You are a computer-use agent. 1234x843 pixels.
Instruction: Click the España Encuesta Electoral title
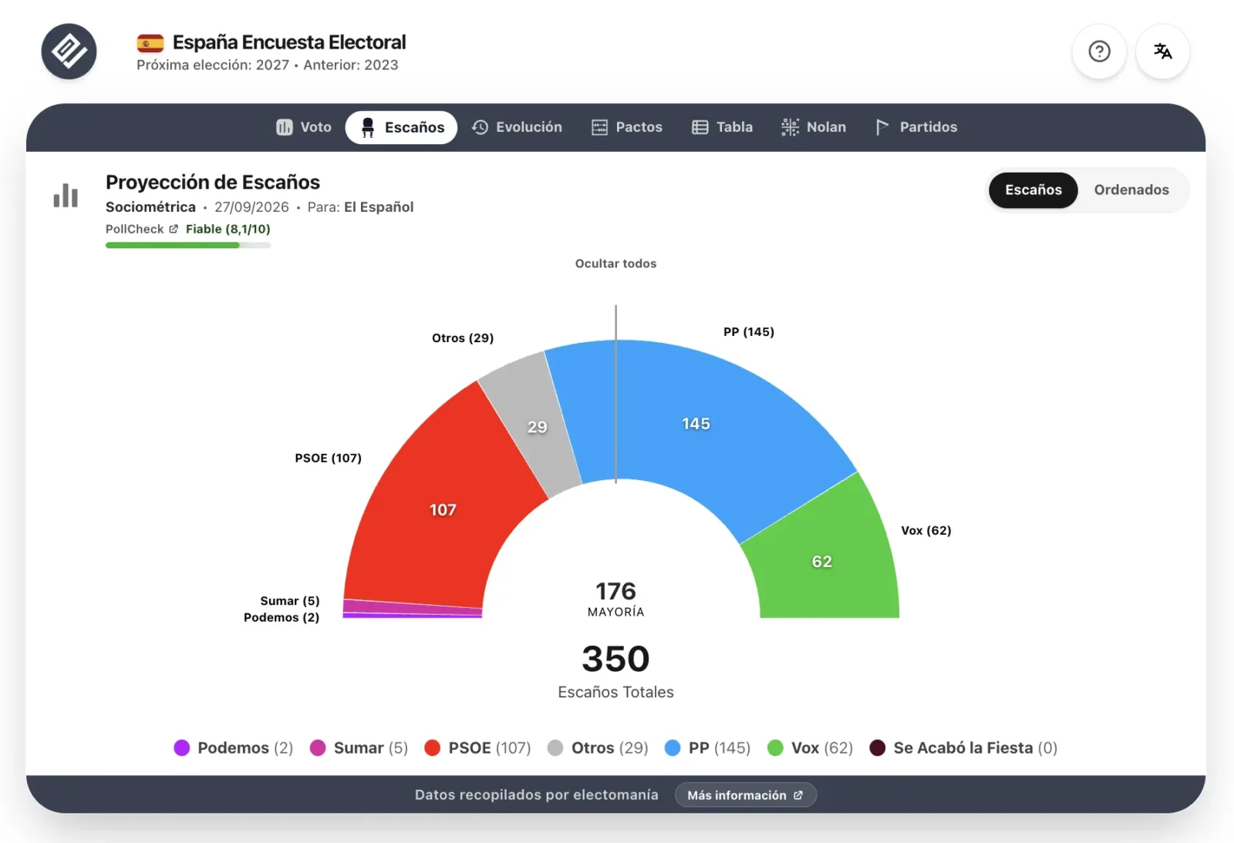point(289,42)
